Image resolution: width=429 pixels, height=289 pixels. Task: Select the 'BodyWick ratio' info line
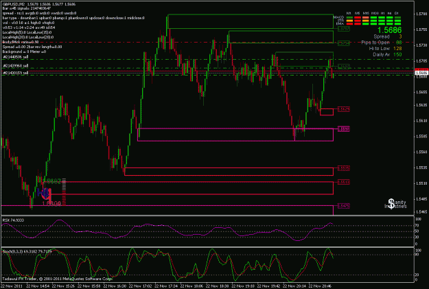click(21, 42)
